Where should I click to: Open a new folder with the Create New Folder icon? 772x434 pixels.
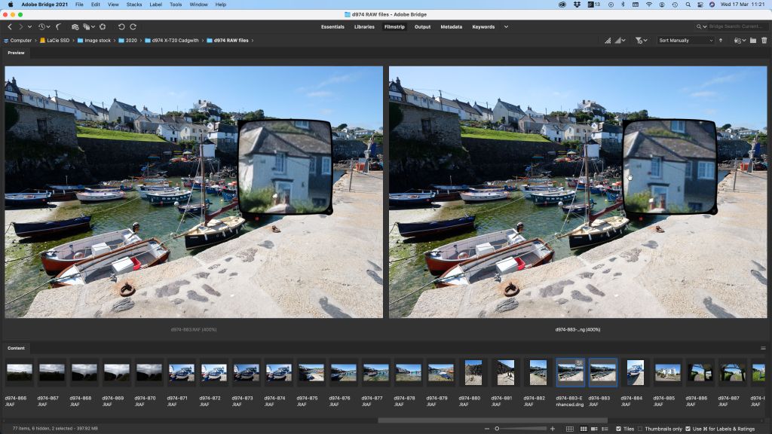(x=753, y=40)
